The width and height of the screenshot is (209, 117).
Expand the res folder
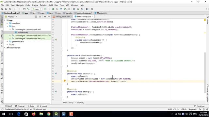[x=7, y=45]
